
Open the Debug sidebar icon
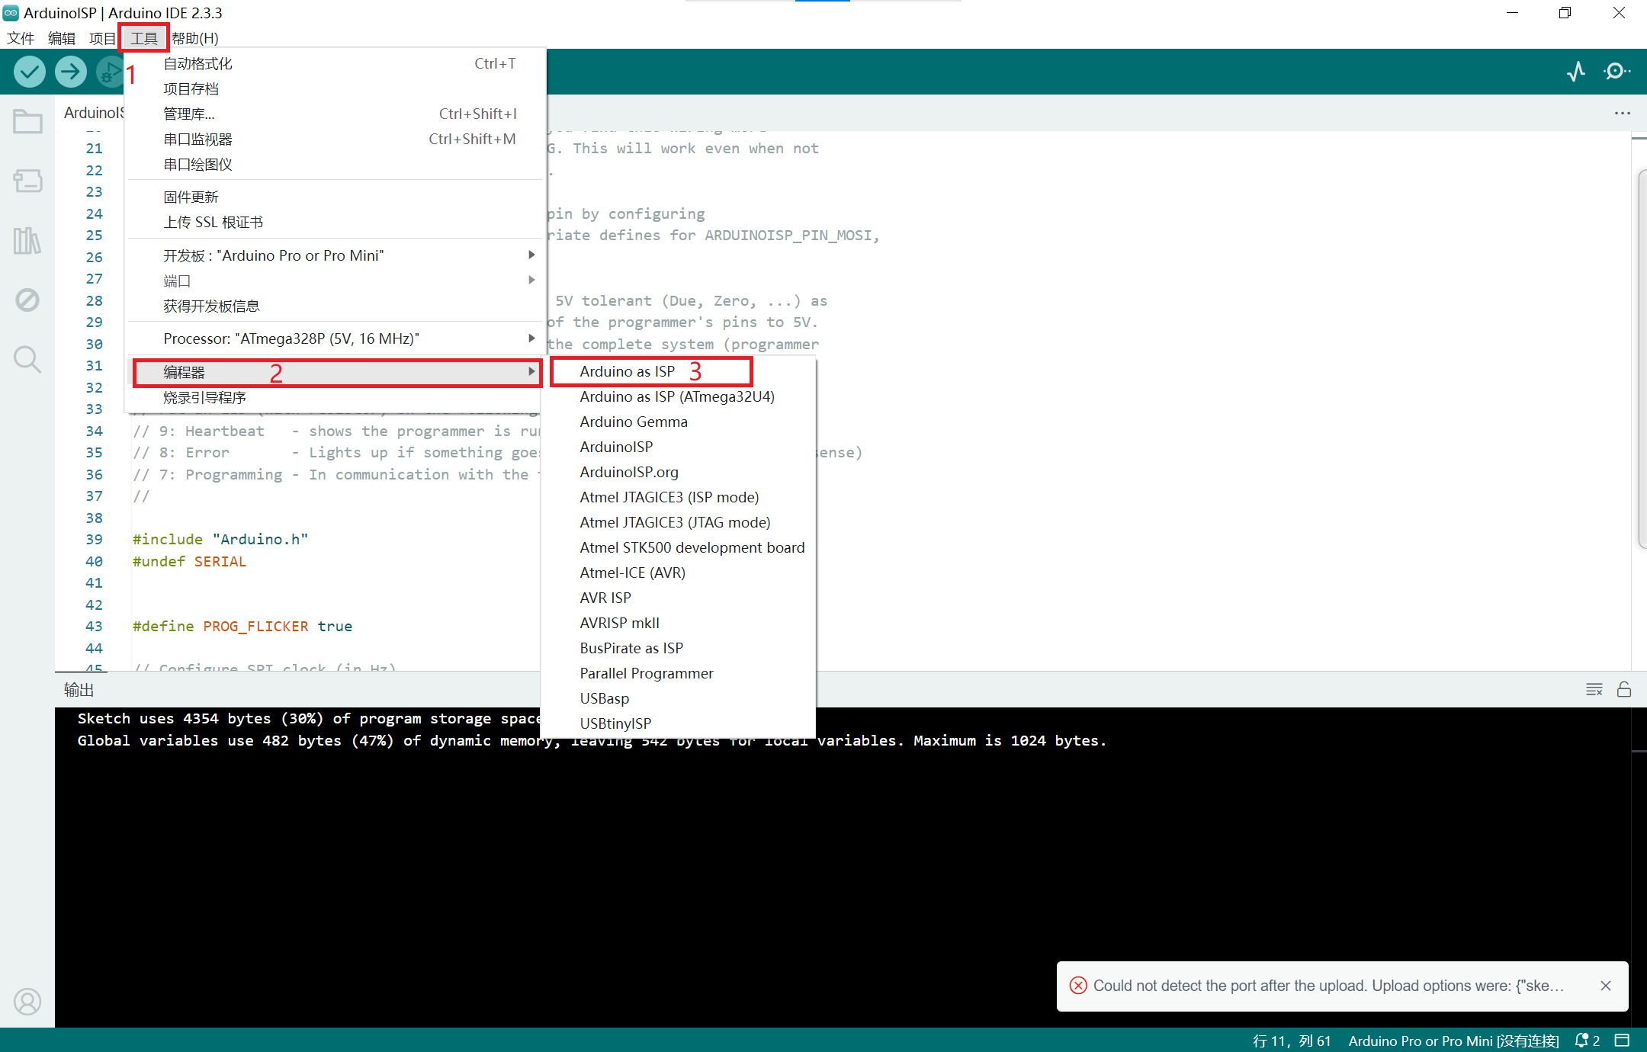point(27,300)
